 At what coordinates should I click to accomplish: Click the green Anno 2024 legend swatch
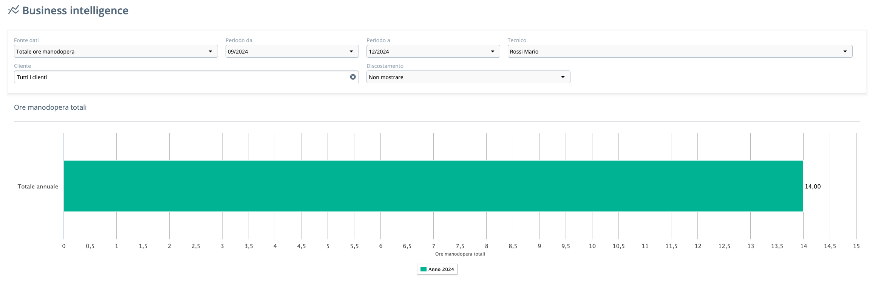(x=424, y=269)
